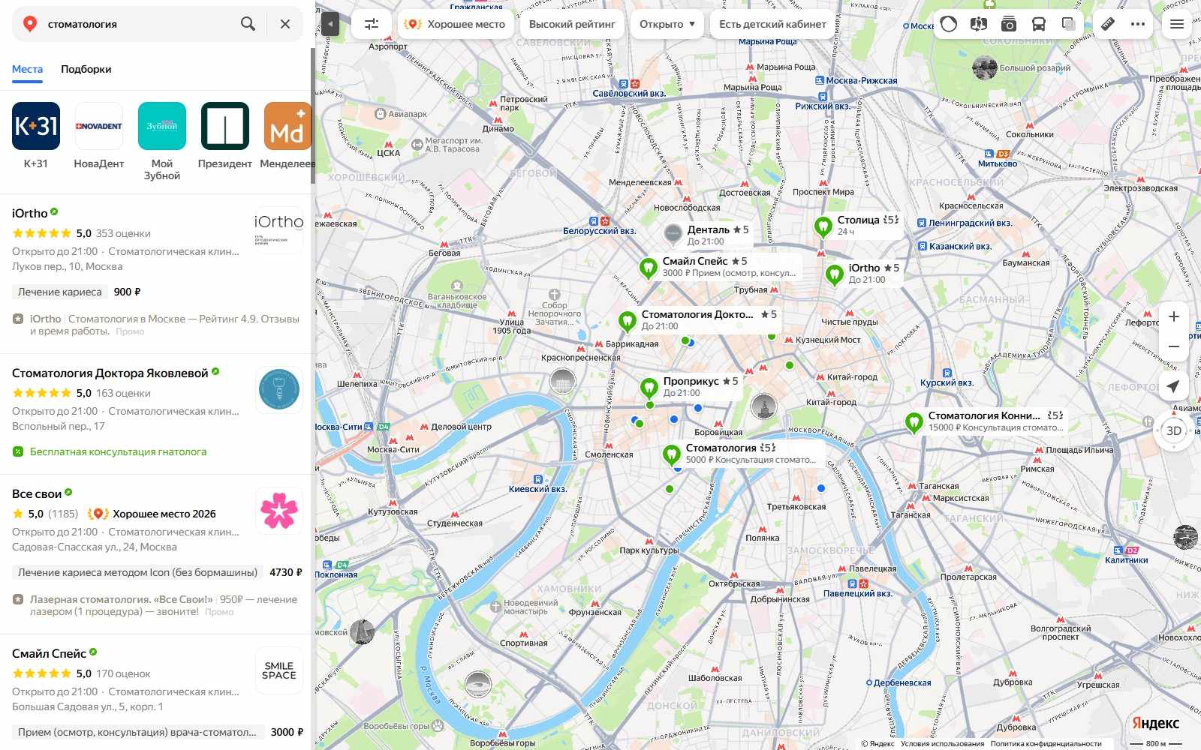The image size is (1201, 750).
Task: Open the K+31 clinic chain
Action: (35, 136)
